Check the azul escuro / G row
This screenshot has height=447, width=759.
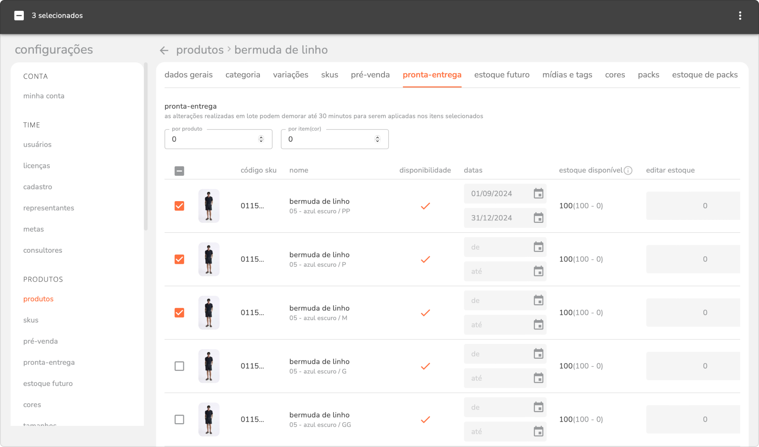(179, 366)
